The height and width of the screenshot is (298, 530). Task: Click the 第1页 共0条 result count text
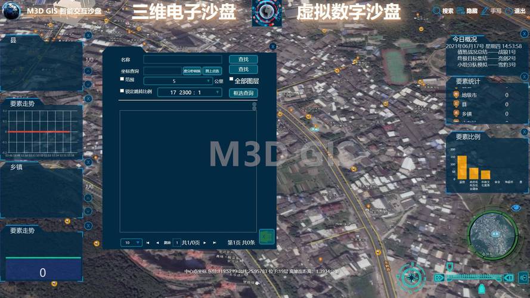click(x=241, y=243)
